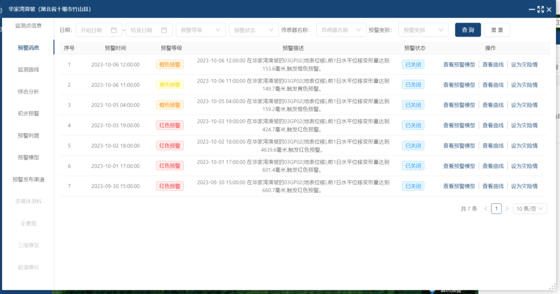Click the 重置 button

coord(497,30)
